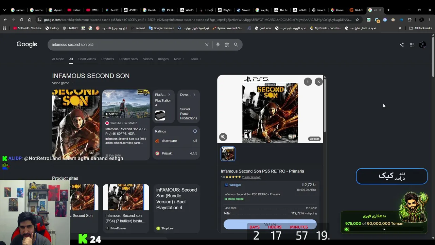435x245 pixels.
Task: Bookmark this page with the star icon
Action: (x=357, y=20)
